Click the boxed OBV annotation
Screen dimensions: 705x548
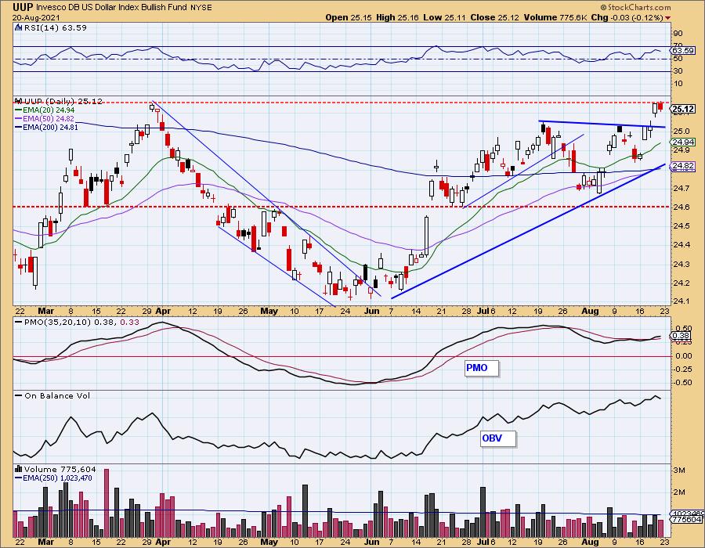[497, 438]
